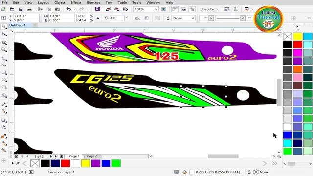Pick red swatch in document palette

65,163
